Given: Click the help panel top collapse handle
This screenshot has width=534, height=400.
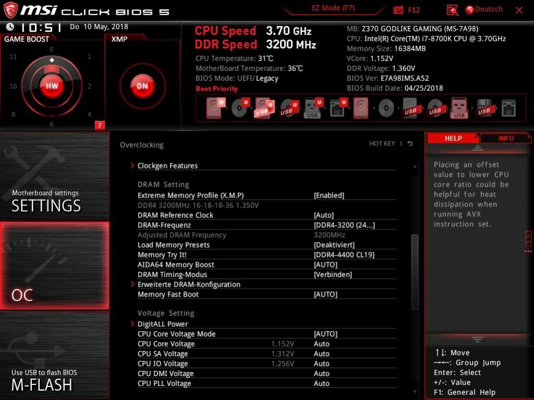Looking at the screenshot, I should [x=478, y=148].
